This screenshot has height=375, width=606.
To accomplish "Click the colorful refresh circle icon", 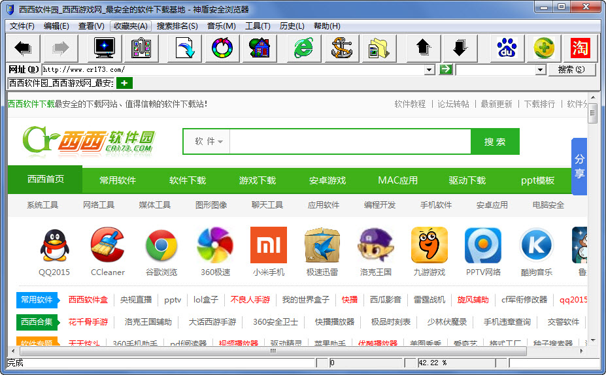I will tap(222, 48).
